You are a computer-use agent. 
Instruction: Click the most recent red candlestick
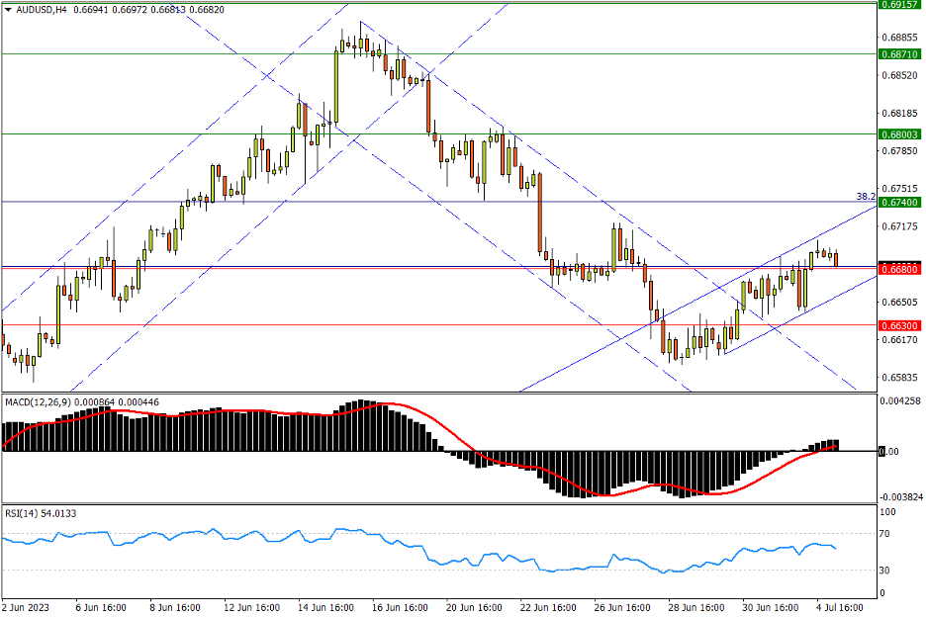point(836,259)
